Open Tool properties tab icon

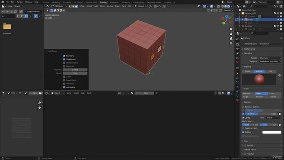(x=237, y=39)
